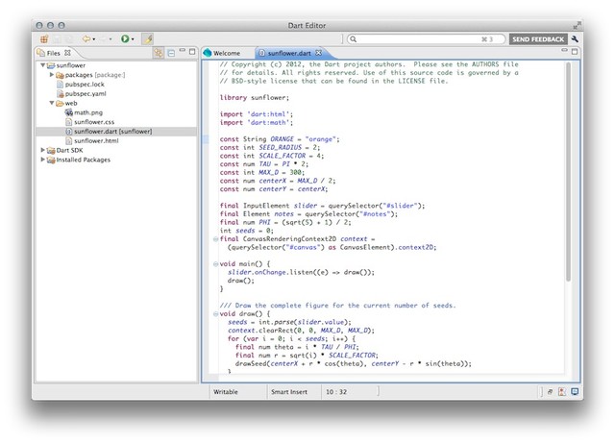Click Collapse All icon in Files view
This screenshot has height=444, width=615.
(x=171, y=53)
